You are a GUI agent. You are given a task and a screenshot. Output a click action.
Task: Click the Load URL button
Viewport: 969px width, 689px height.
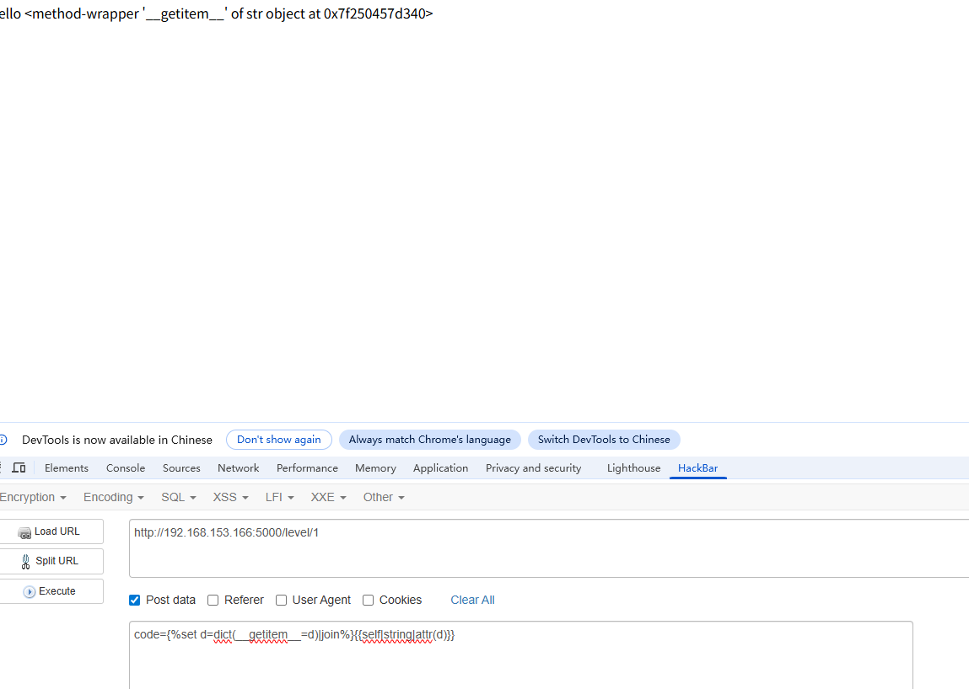click(51, 531)
